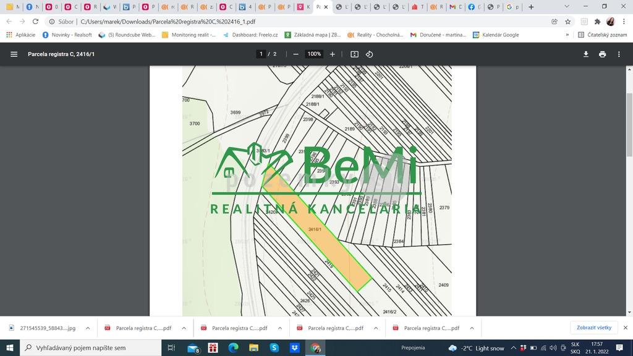
Task: Switch to the first browser tab
Action: coord(12,7)
